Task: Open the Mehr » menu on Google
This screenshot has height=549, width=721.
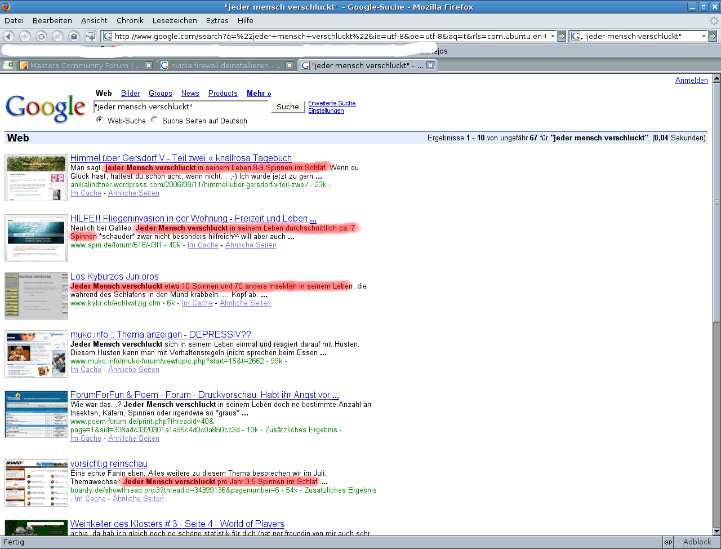Action: pyautogui.click(x=259, y=94)
